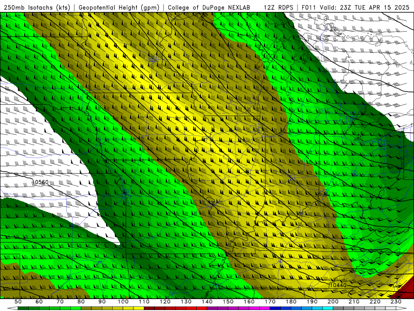Click the 10440 height contour label
Image resolution: width=414 pixels, height=311 pixels.
pyautogui.click(x=338, y=285)
